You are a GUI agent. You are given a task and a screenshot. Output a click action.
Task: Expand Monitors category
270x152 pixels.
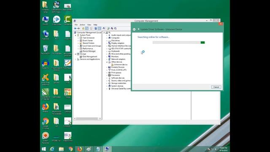107,57
